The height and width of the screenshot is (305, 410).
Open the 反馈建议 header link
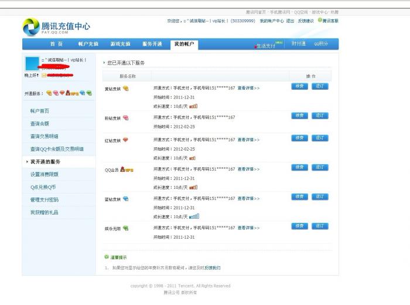pos(306,21)
